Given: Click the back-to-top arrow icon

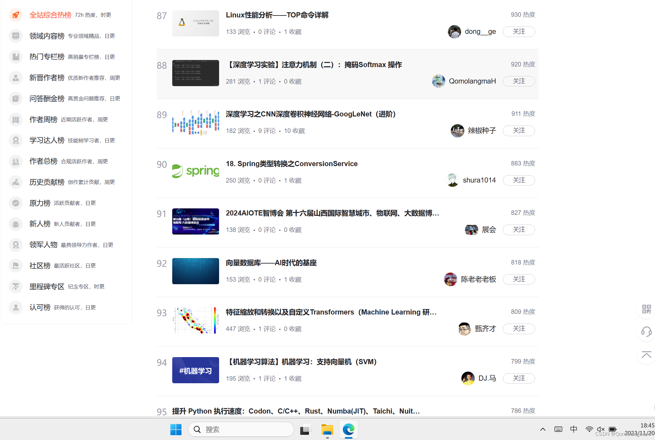Looking at the screenshot, I should 646,355.
